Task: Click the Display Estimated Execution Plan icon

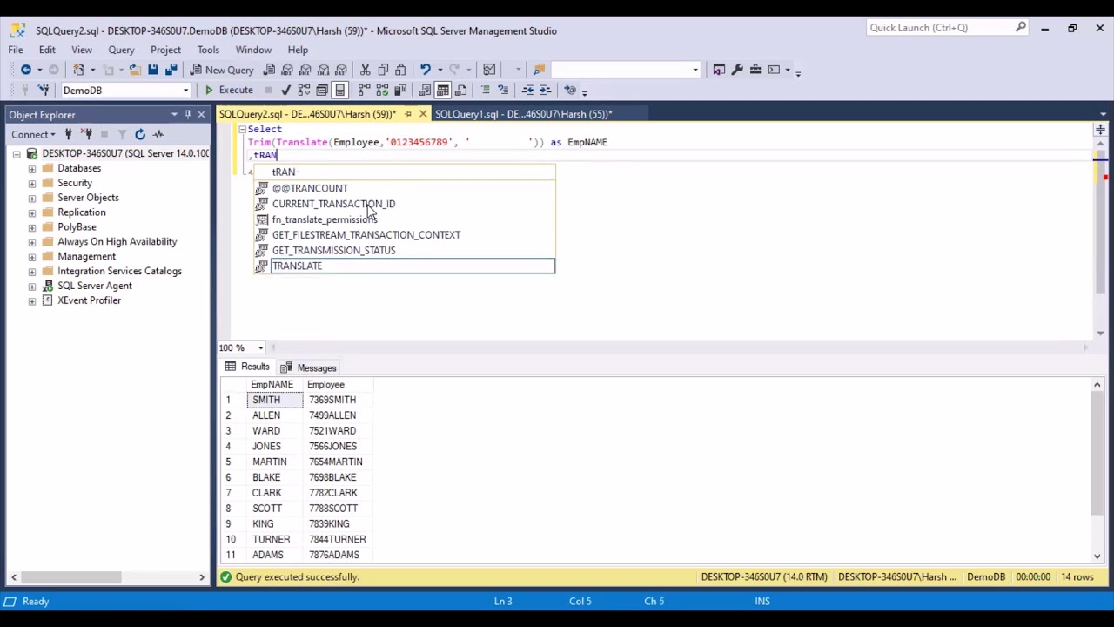Action: point(304,90)
